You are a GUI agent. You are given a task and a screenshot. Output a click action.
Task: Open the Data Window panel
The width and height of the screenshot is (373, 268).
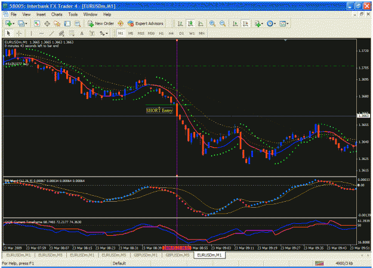47,23
